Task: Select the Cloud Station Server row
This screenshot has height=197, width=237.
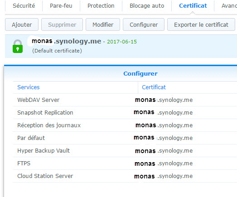Action: [x=125, y=176]
